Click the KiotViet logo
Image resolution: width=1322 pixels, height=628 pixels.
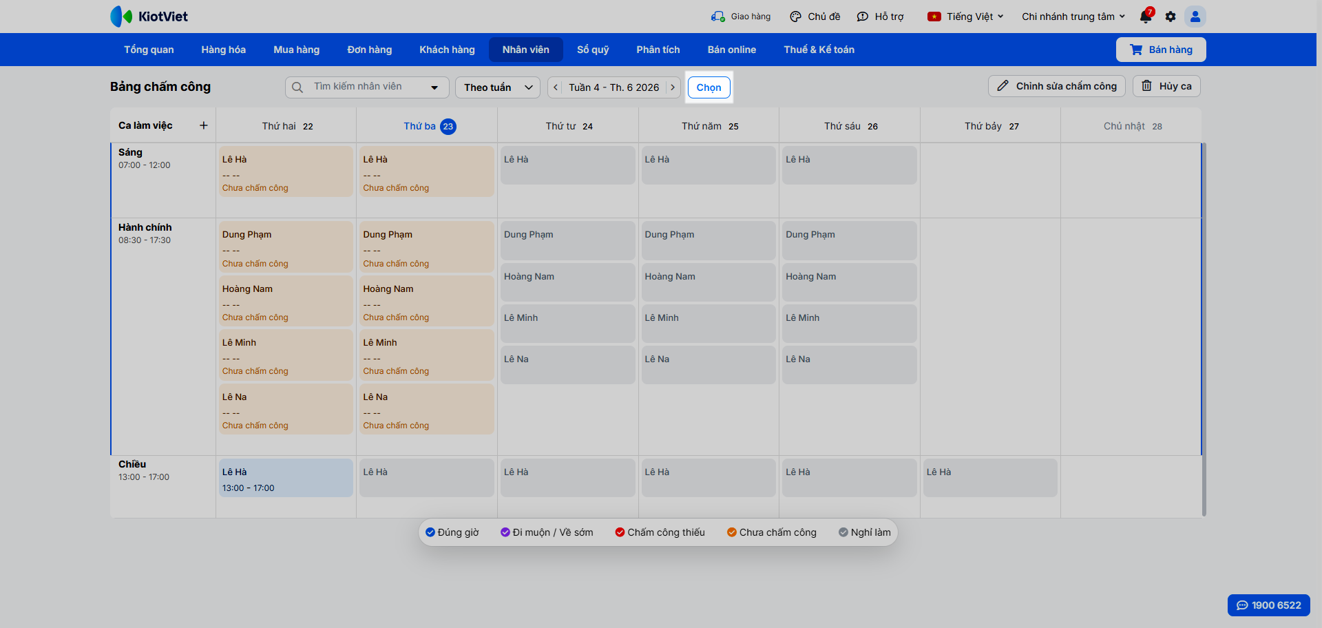click(149, 17)
